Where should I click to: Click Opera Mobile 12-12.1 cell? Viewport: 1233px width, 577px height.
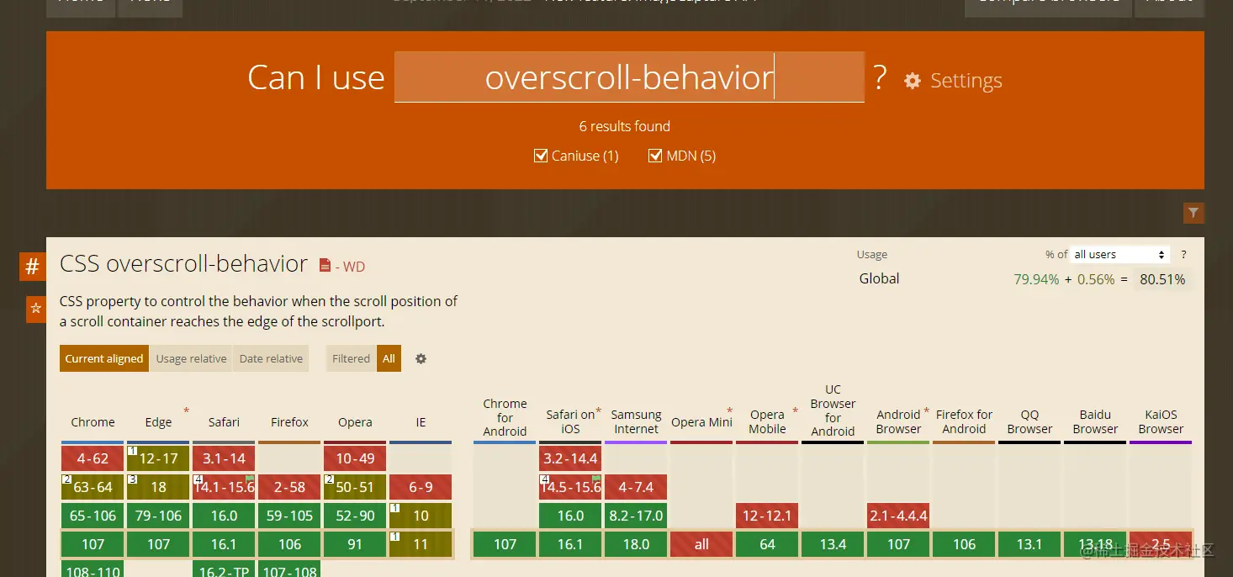click(767, 516)
